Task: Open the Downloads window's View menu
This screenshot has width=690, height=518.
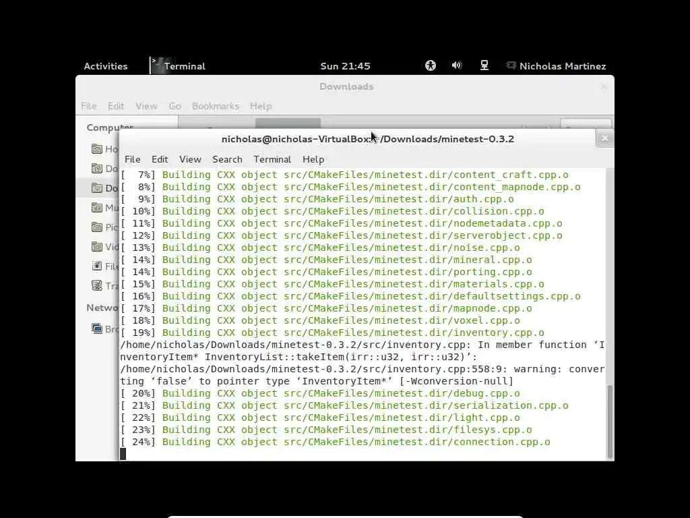Action: (x=146, y=106)
